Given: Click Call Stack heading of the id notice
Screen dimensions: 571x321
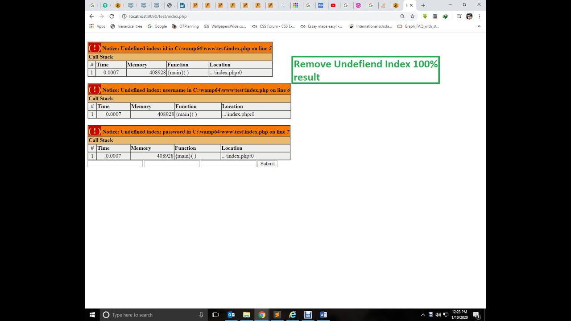Looking at the screenshot, I should click(101, 57).
